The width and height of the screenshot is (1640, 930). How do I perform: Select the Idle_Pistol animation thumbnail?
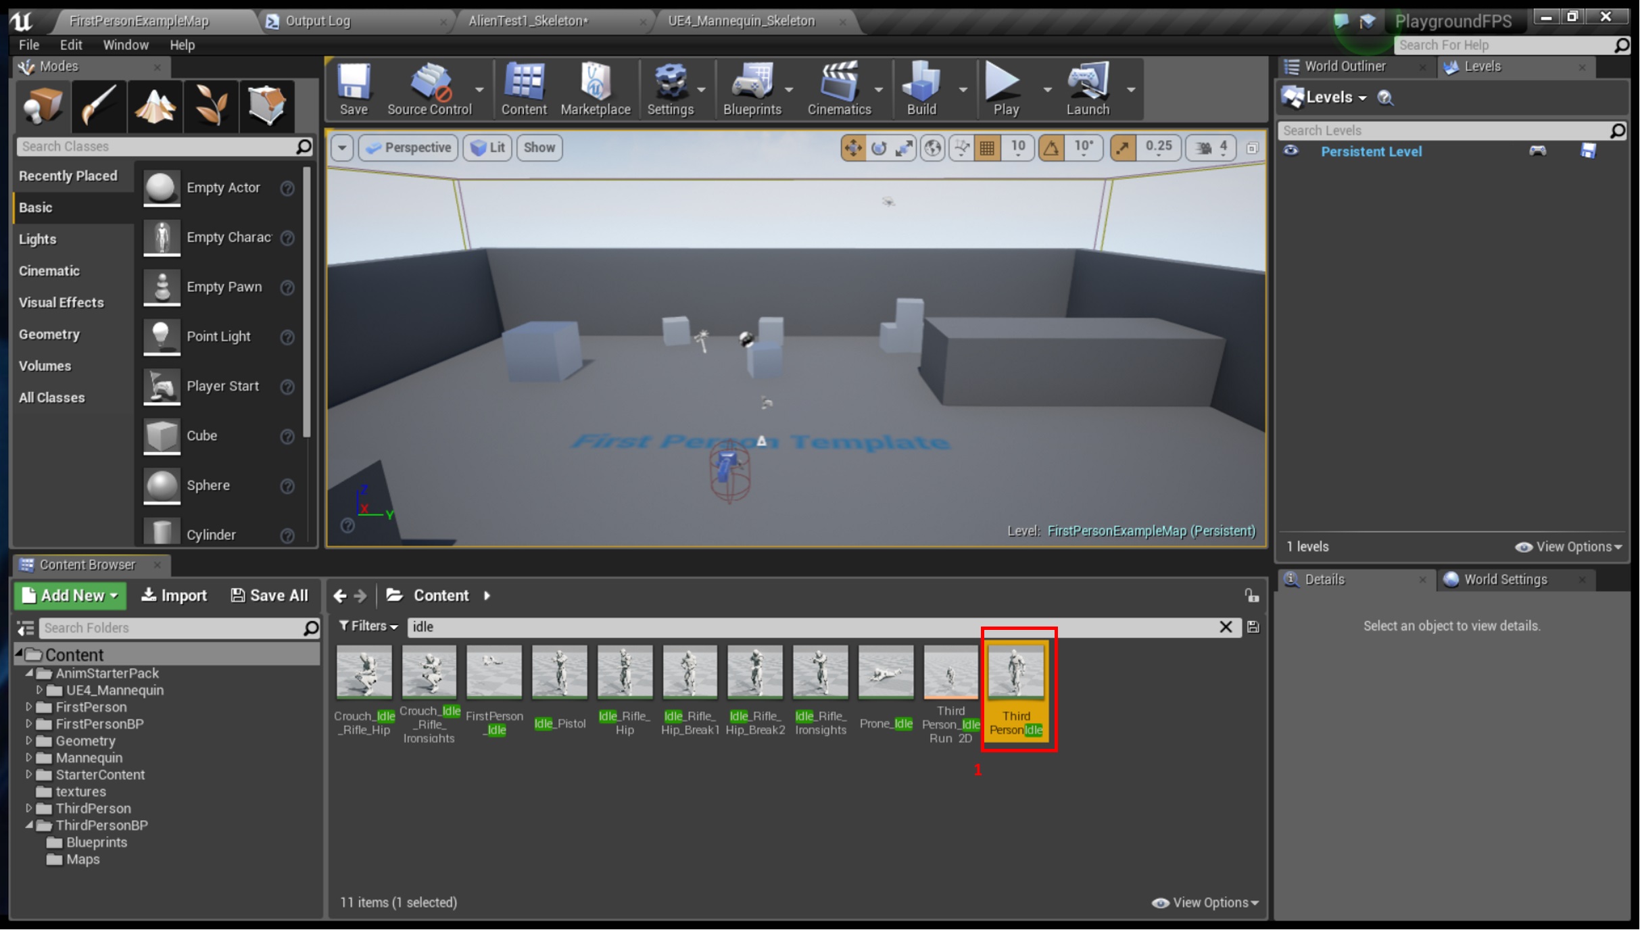pos(560,672)
